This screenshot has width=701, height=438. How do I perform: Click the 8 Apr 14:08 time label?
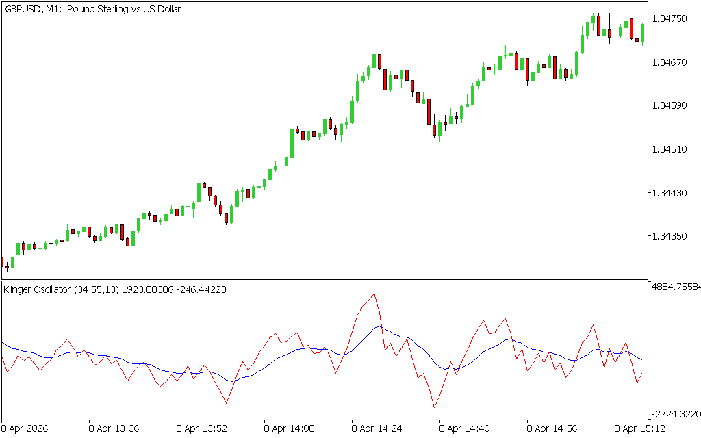click(x=290, y=428)
